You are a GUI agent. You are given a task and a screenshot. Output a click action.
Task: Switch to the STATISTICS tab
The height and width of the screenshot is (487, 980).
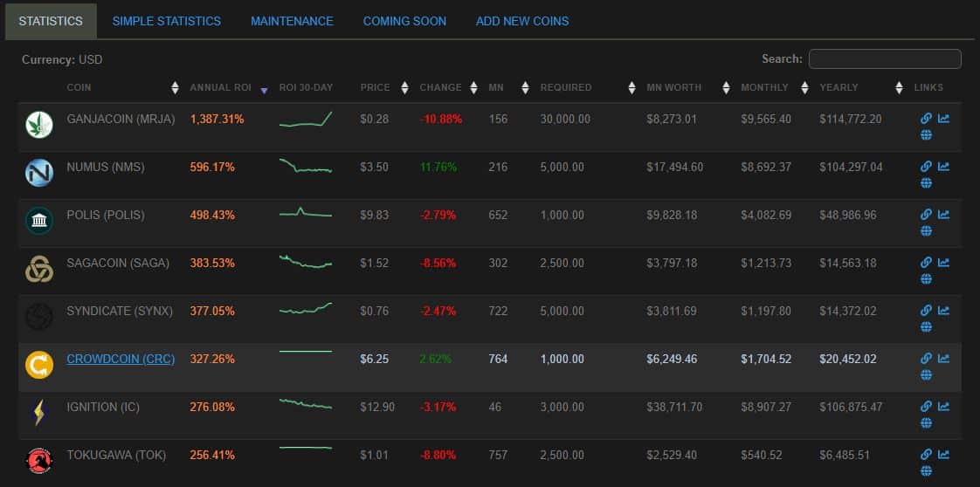[51, 21]
